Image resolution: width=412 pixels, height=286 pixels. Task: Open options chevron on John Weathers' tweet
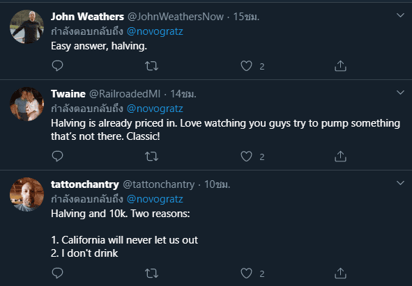pos(400,15)
